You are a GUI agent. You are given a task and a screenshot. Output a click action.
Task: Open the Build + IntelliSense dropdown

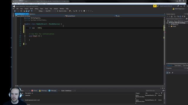tap(68, 91)
